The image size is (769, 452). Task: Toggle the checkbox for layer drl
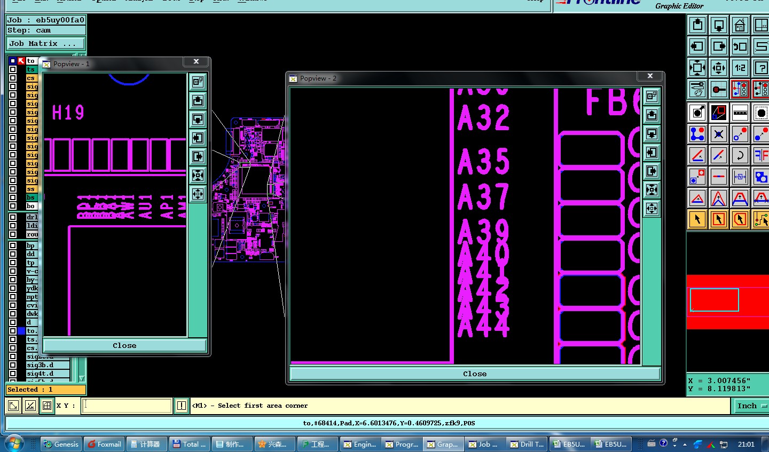click(13, 217)
